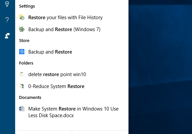Open the folder named delete restore point win10
The height and width of the screenshot is (134, 192).
click(x=57, y=74)
